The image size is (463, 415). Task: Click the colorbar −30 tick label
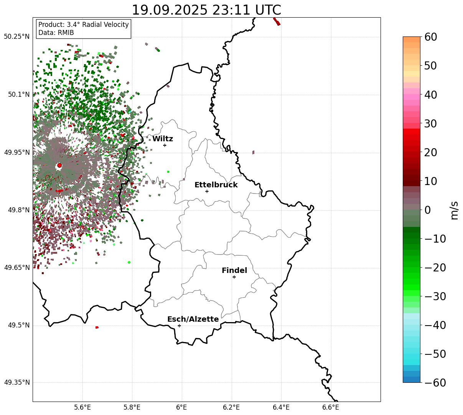435,296
